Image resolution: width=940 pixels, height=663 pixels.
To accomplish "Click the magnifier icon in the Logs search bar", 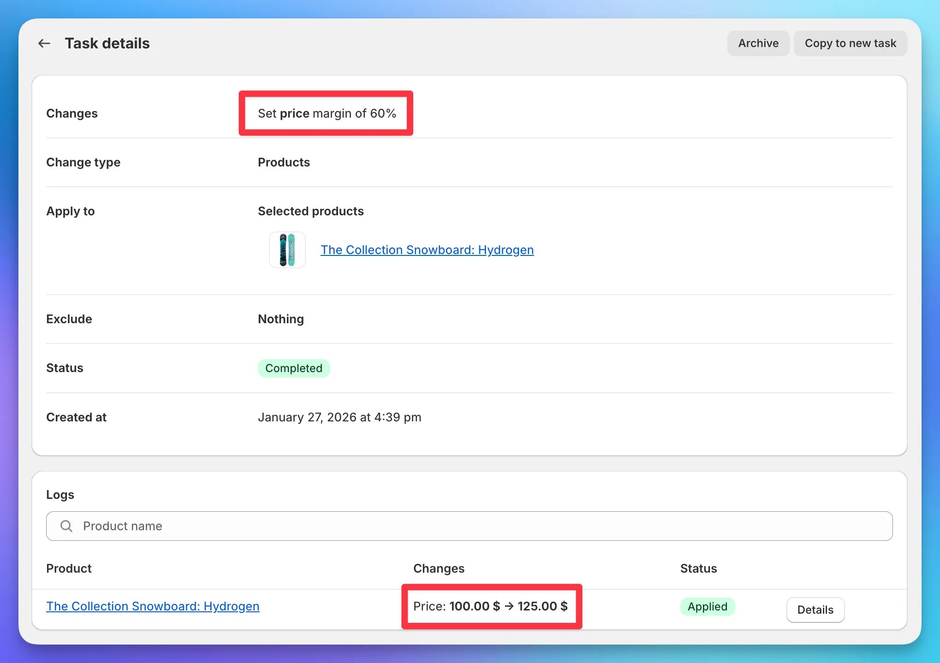I will [65, 526].
